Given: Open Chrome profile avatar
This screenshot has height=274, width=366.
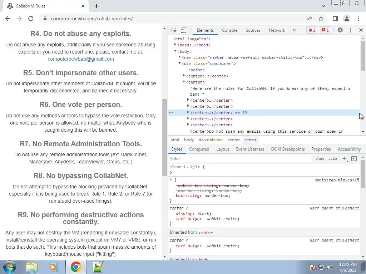Looking at the screenshot, I should [347, 19].
